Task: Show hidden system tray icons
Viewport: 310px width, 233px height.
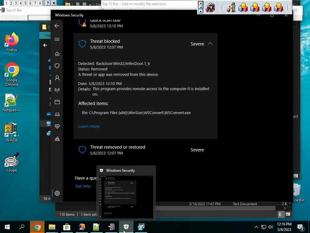Action: (x=256, y=227)
